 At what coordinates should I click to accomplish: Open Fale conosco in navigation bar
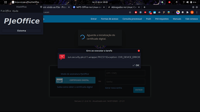pos(192,19)
